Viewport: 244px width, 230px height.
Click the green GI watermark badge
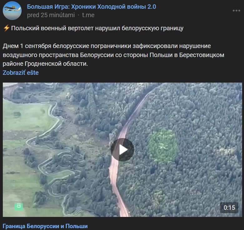pyautogui.click(x=19, y=206)
